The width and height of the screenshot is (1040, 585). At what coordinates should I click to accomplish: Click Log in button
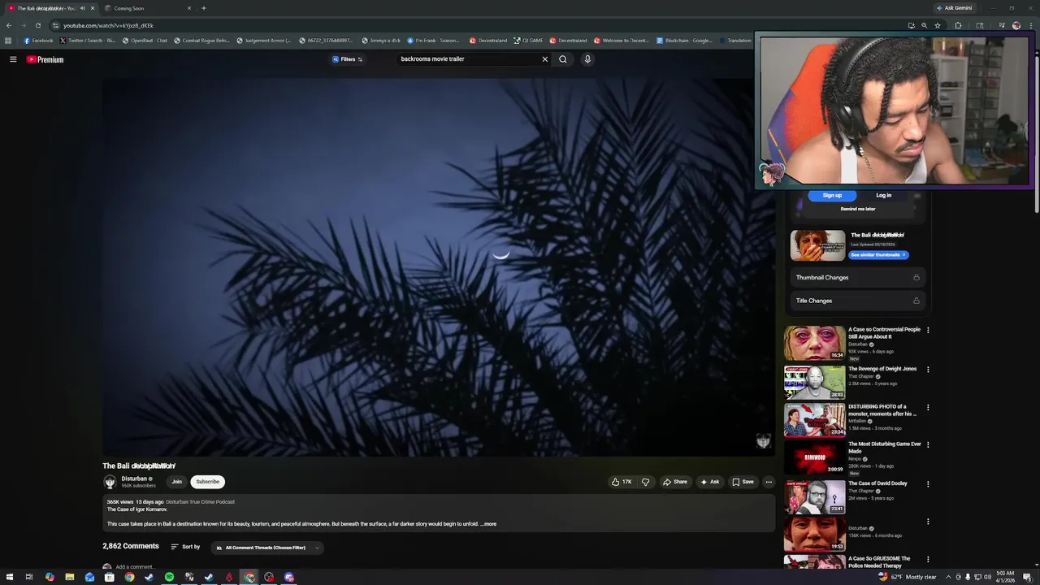tap(884, 196)
